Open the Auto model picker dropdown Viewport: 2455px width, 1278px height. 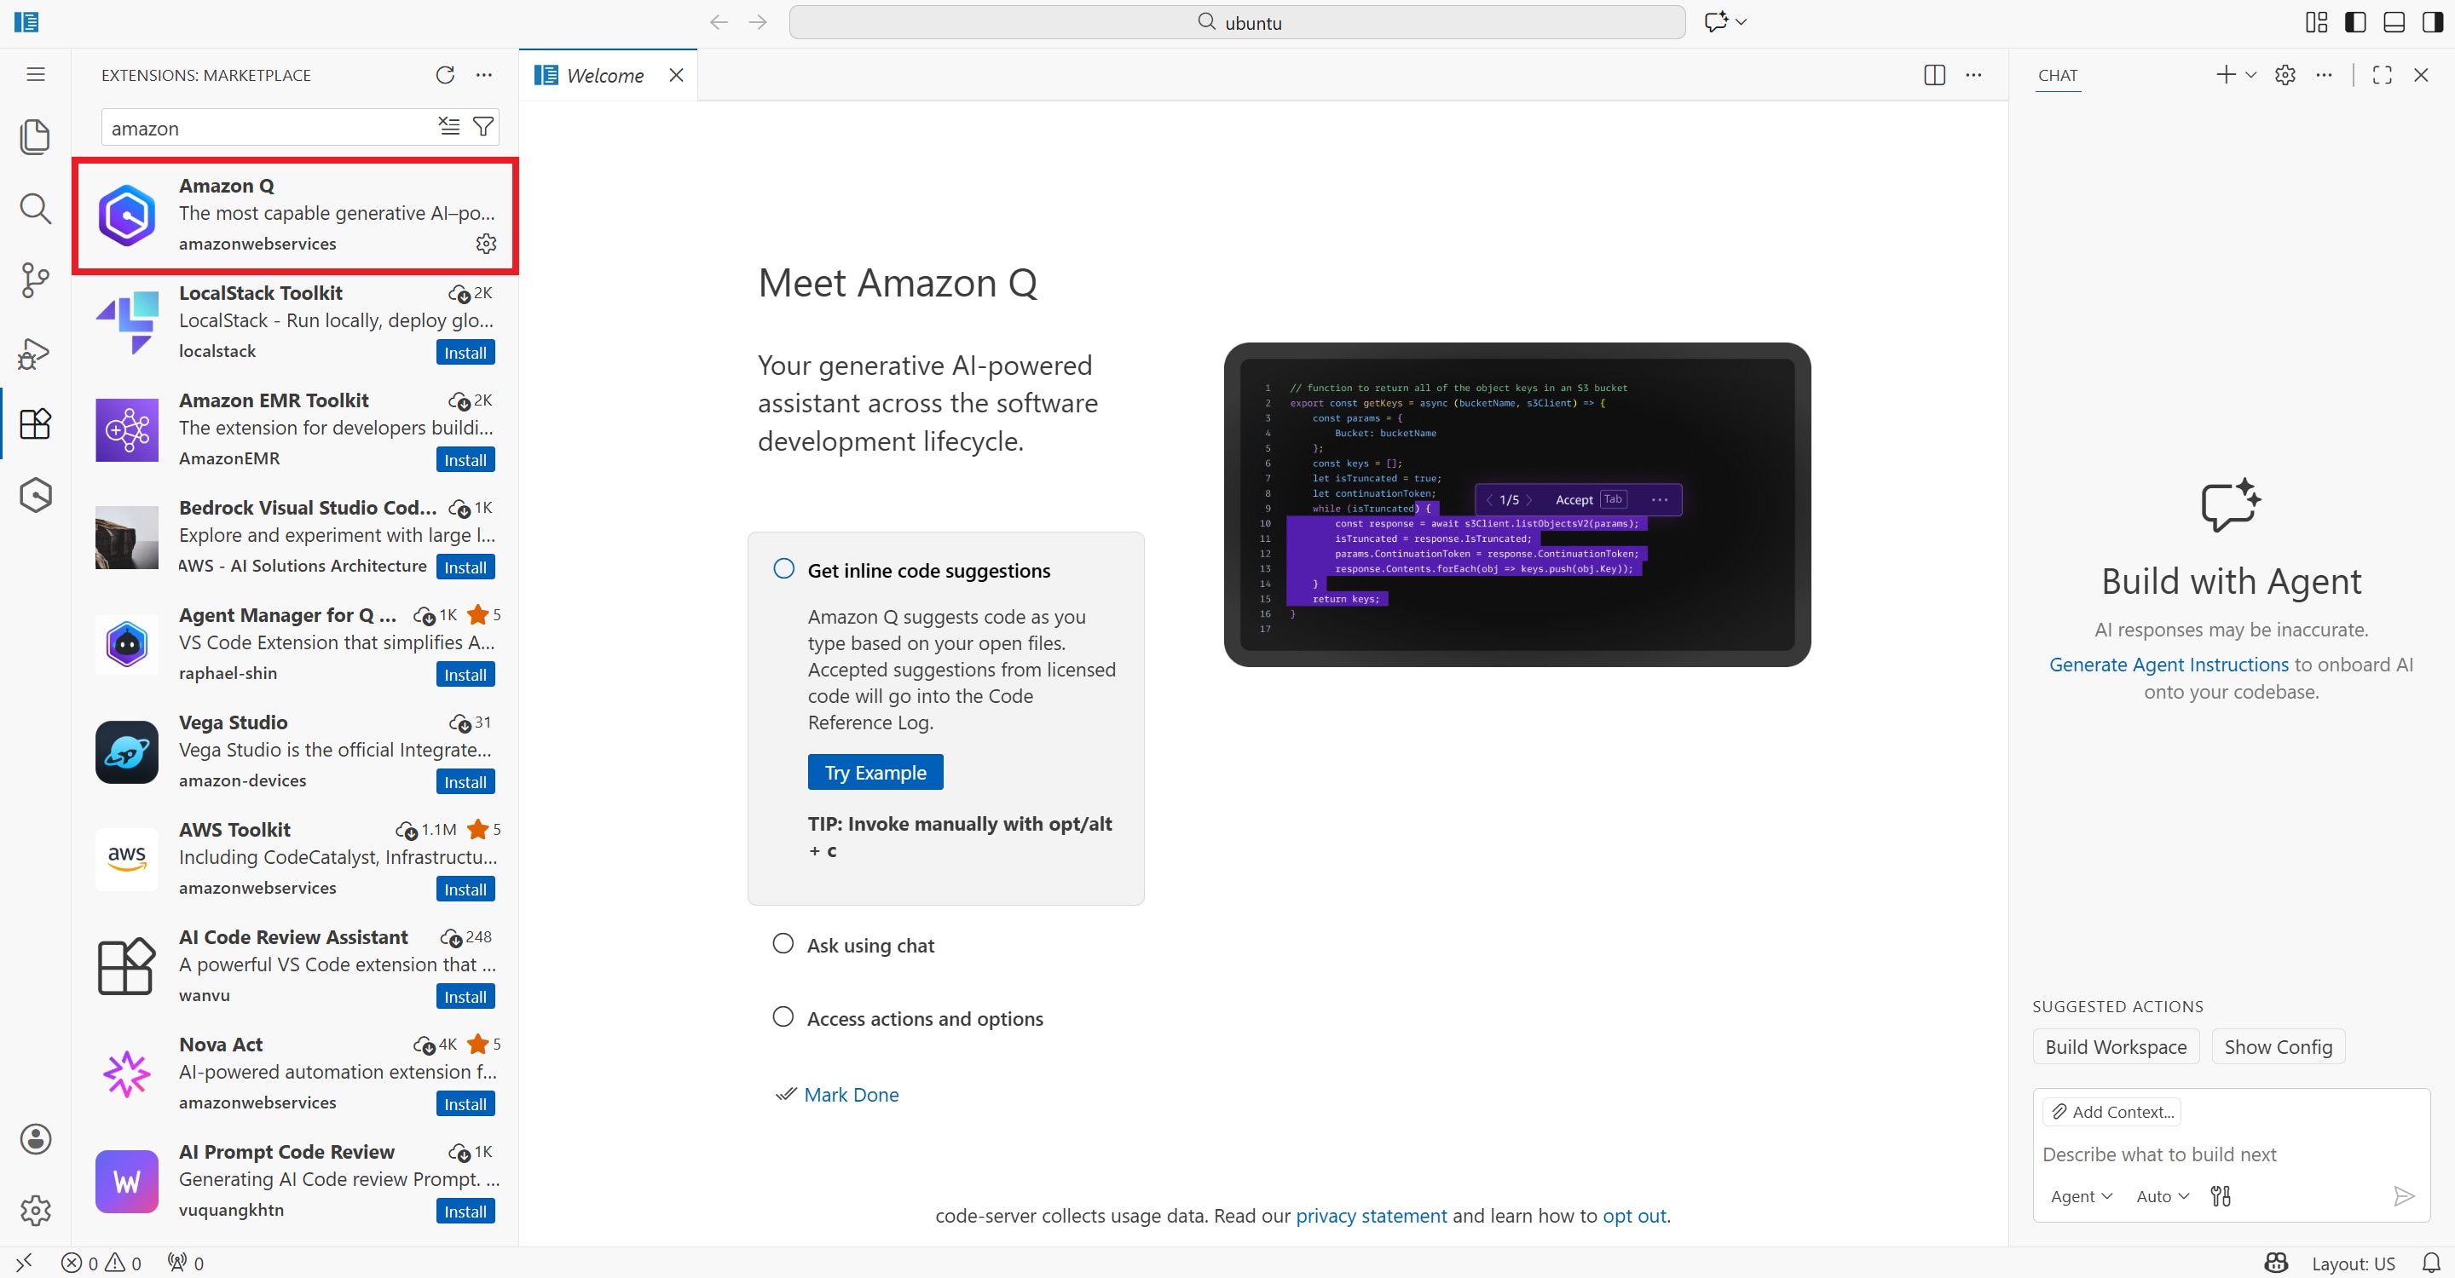click(2163, 1196)
